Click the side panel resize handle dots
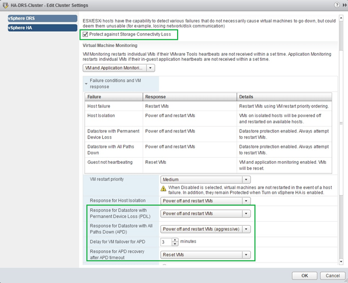This screenshot has height=283, width=348. coord(341,123)
